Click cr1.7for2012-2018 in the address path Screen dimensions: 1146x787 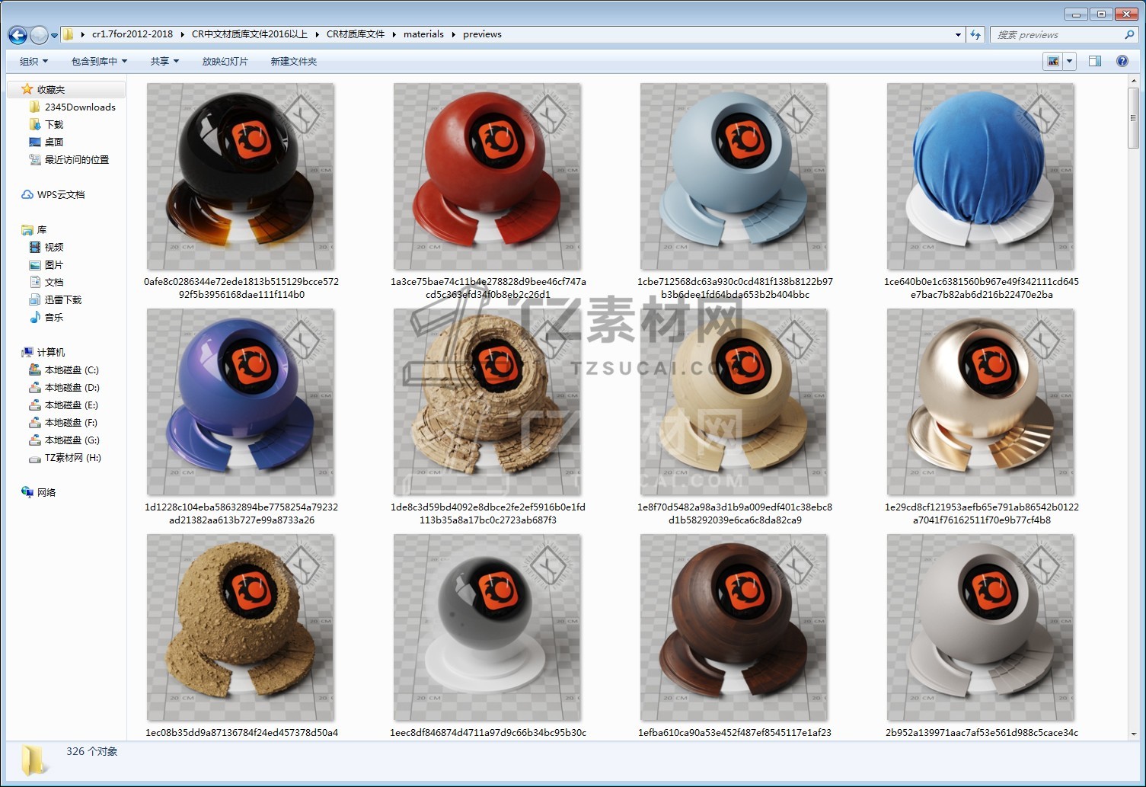pyautogui.click(x=132, y=34)
